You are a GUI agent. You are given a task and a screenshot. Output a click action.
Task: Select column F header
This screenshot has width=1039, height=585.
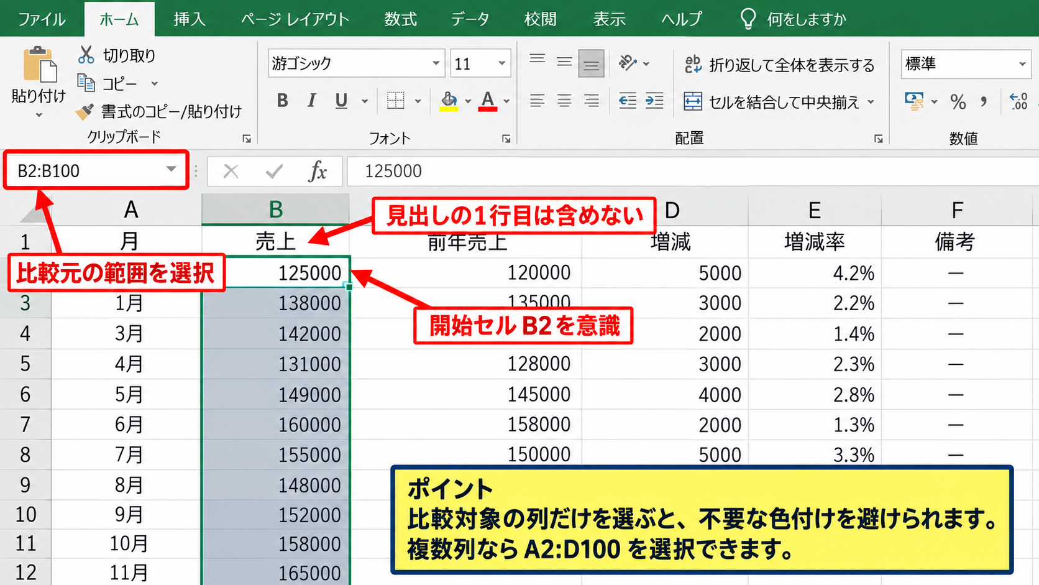coord(958,210)
